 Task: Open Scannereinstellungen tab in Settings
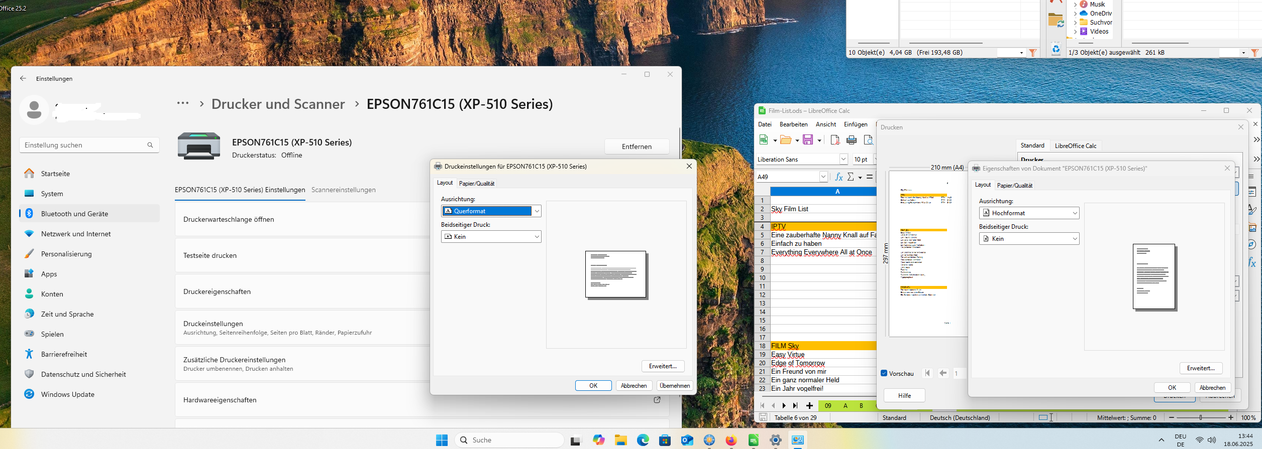coord(344,190)
